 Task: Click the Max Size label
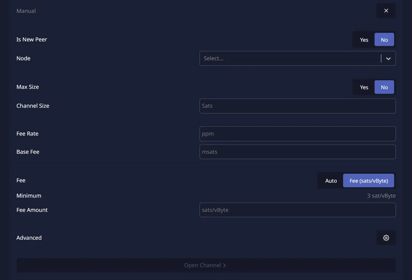[27, 87]
